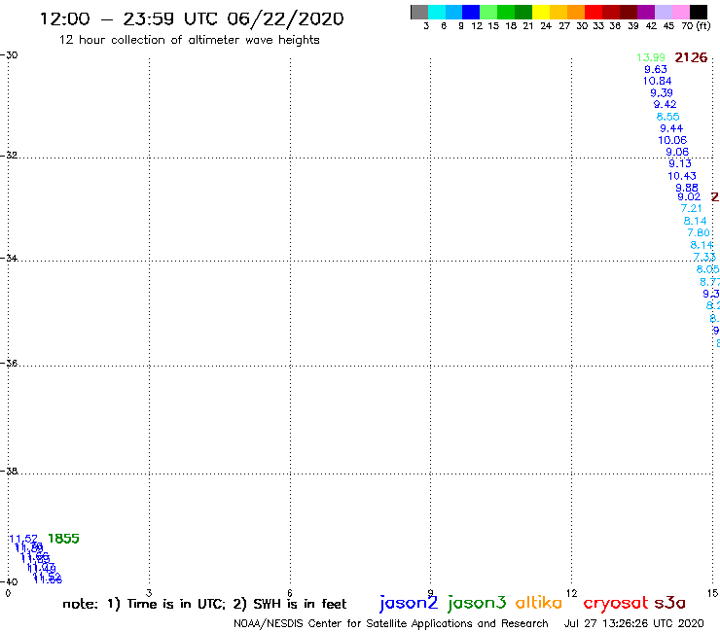Click the wave height value 9.88

(687, 188)
